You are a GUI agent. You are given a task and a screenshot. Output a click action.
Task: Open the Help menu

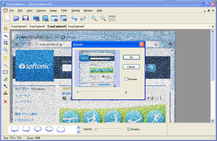click(100, 10)
